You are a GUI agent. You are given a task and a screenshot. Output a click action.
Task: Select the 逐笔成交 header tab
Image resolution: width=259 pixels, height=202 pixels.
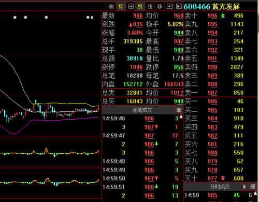pos(142,110)
